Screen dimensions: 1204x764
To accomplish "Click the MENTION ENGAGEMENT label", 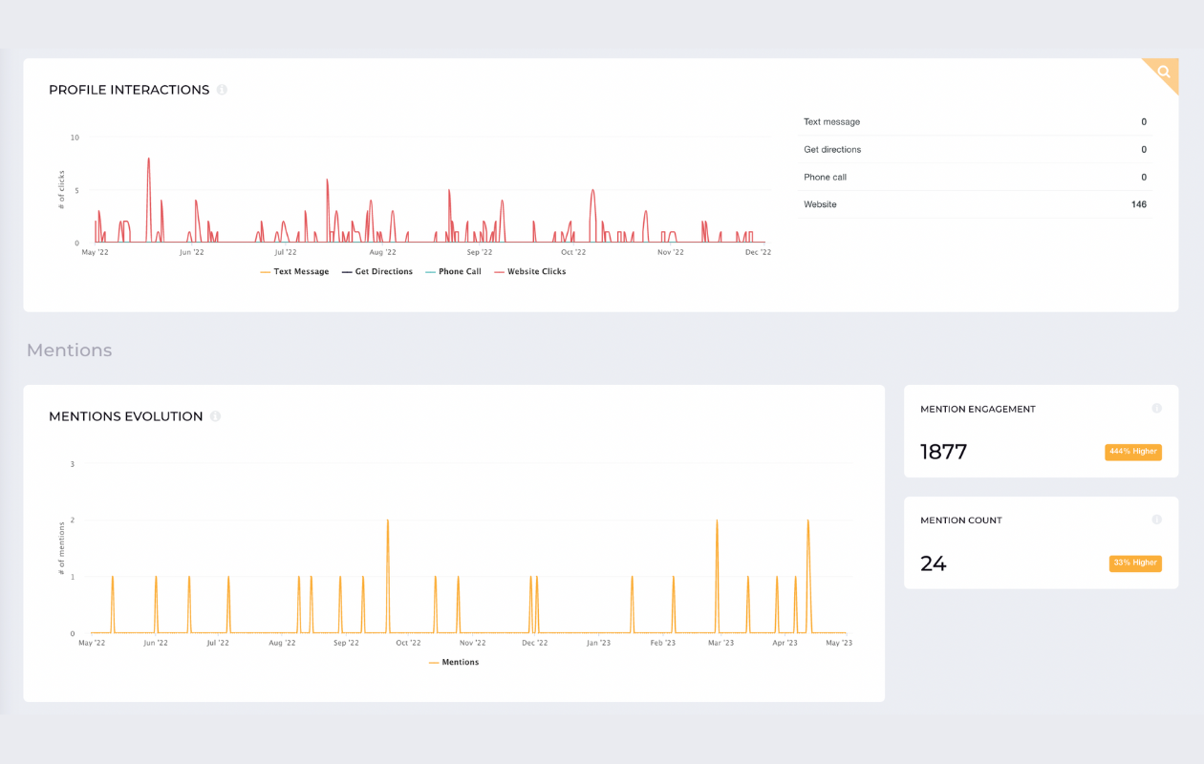I will 978,409.
